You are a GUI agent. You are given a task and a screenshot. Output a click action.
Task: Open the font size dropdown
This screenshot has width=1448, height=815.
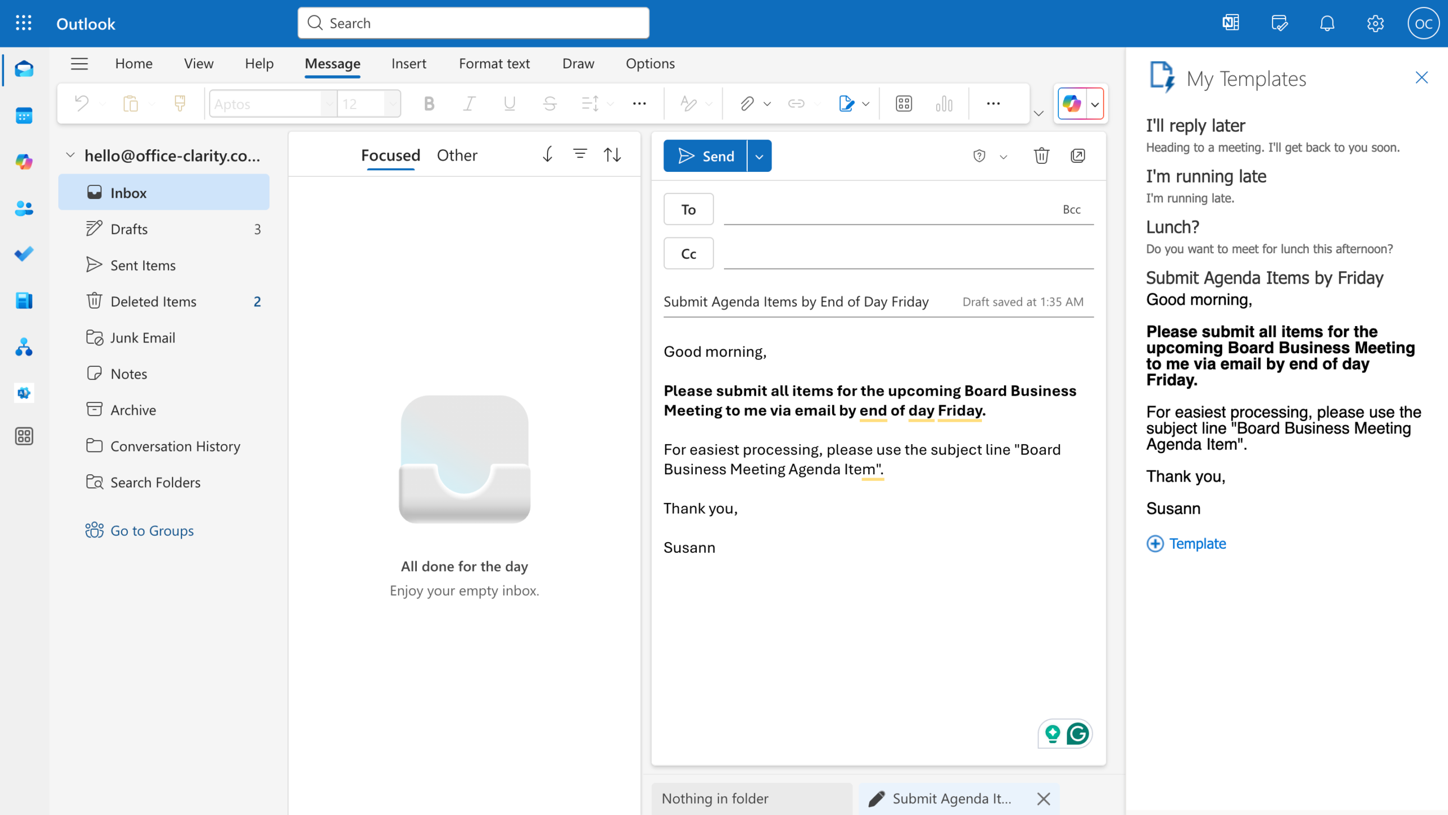tap(392, 104)
